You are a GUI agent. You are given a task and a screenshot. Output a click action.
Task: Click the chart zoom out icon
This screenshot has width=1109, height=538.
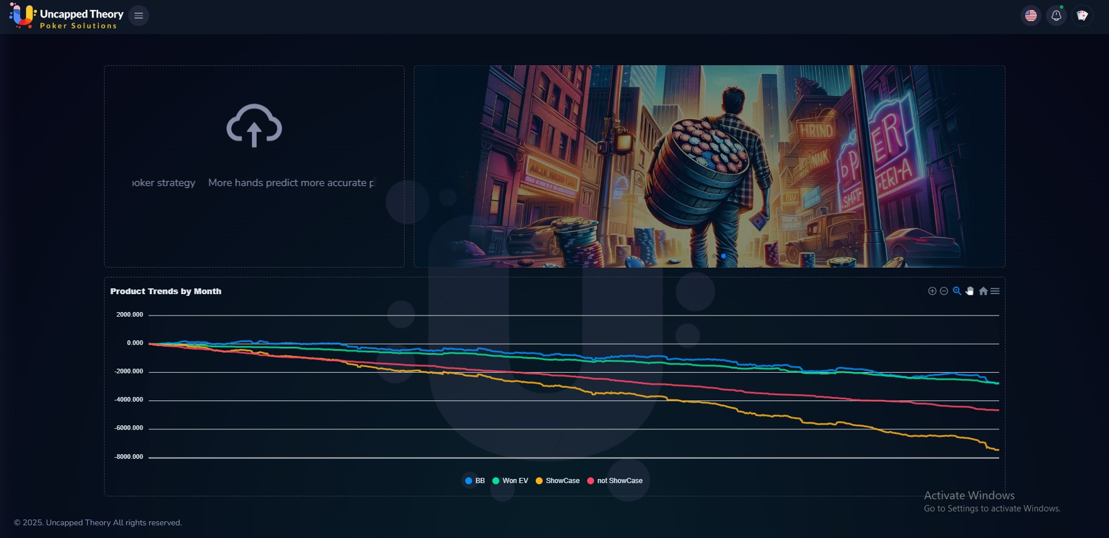944,291
